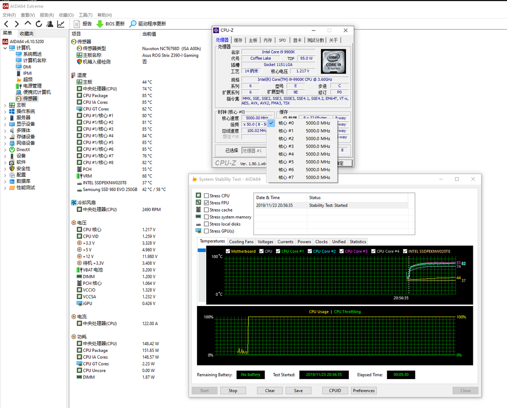Click the Stress GPU monitor icon
This screenshot has width=507, height=408.
pos(198,231)
